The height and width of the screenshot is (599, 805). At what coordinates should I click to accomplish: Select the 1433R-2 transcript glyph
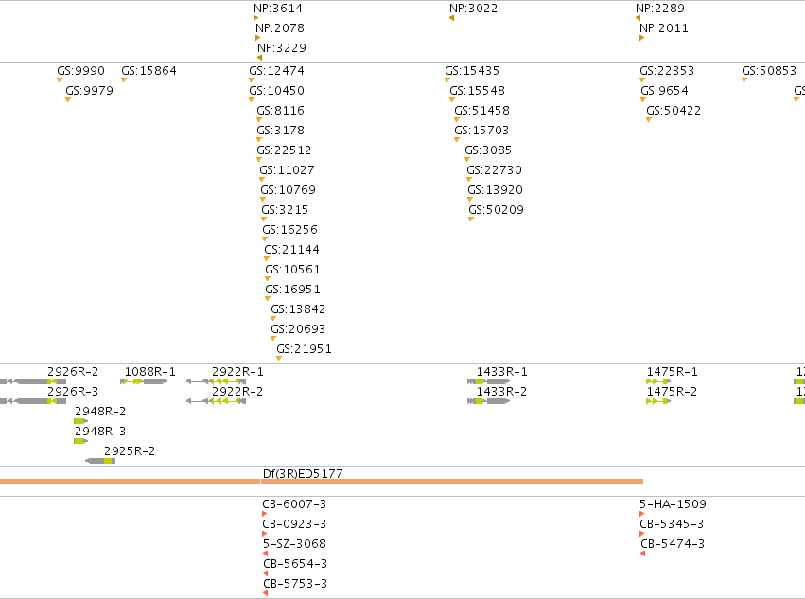[x=488, y=401]
